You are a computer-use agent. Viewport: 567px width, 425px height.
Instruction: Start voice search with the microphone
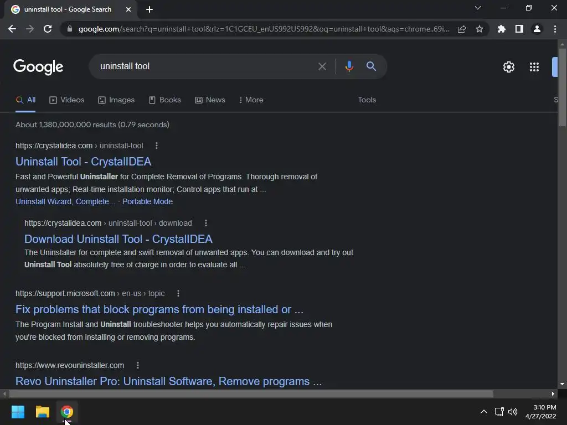tap(349, 66)
